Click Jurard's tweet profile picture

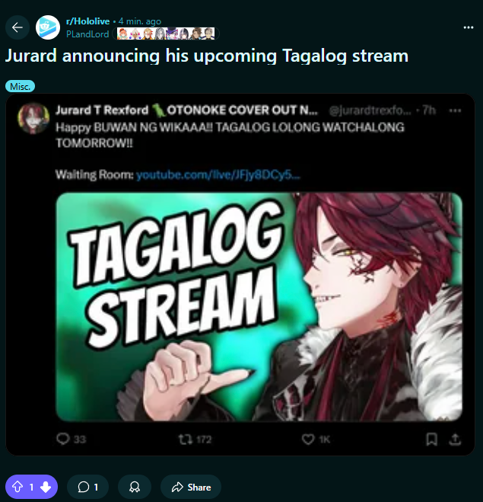tap(33, 118)
